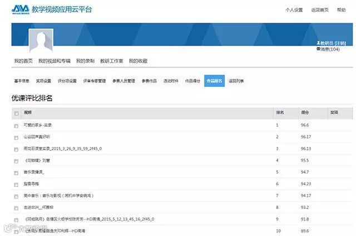This screenshot has width=356, height=236.
Task: Click the 排名 column header
Action: [280, 112]
